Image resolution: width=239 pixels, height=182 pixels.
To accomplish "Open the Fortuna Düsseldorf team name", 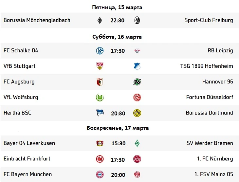I will [x=210, y=97].
